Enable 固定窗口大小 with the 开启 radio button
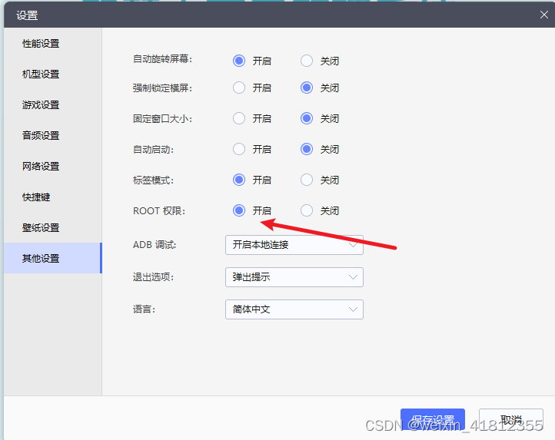Screen dimensions: 555x440 click(239, 118)
